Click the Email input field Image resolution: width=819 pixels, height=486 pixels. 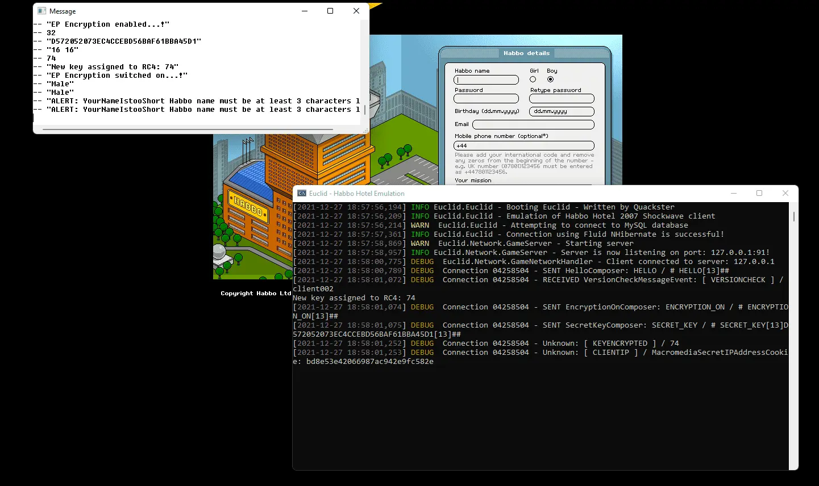533,124
